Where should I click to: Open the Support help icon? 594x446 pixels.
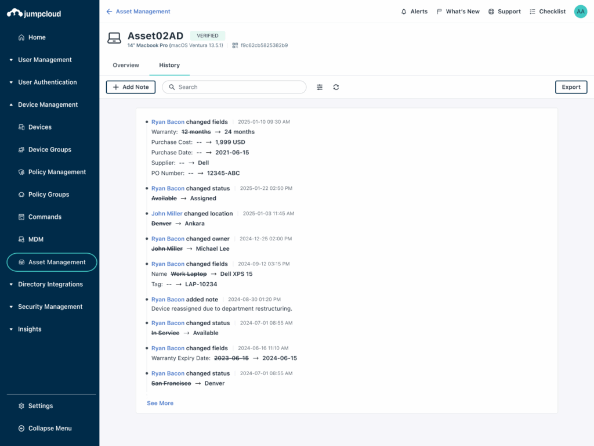tap(491, 12)
